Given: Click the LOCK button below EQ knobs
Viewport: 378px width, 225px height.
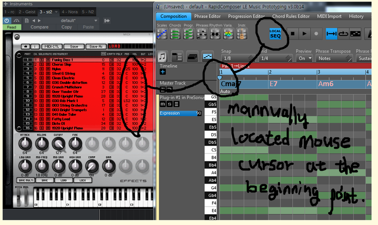Looking at the screenshot, I should pos(83,180).
